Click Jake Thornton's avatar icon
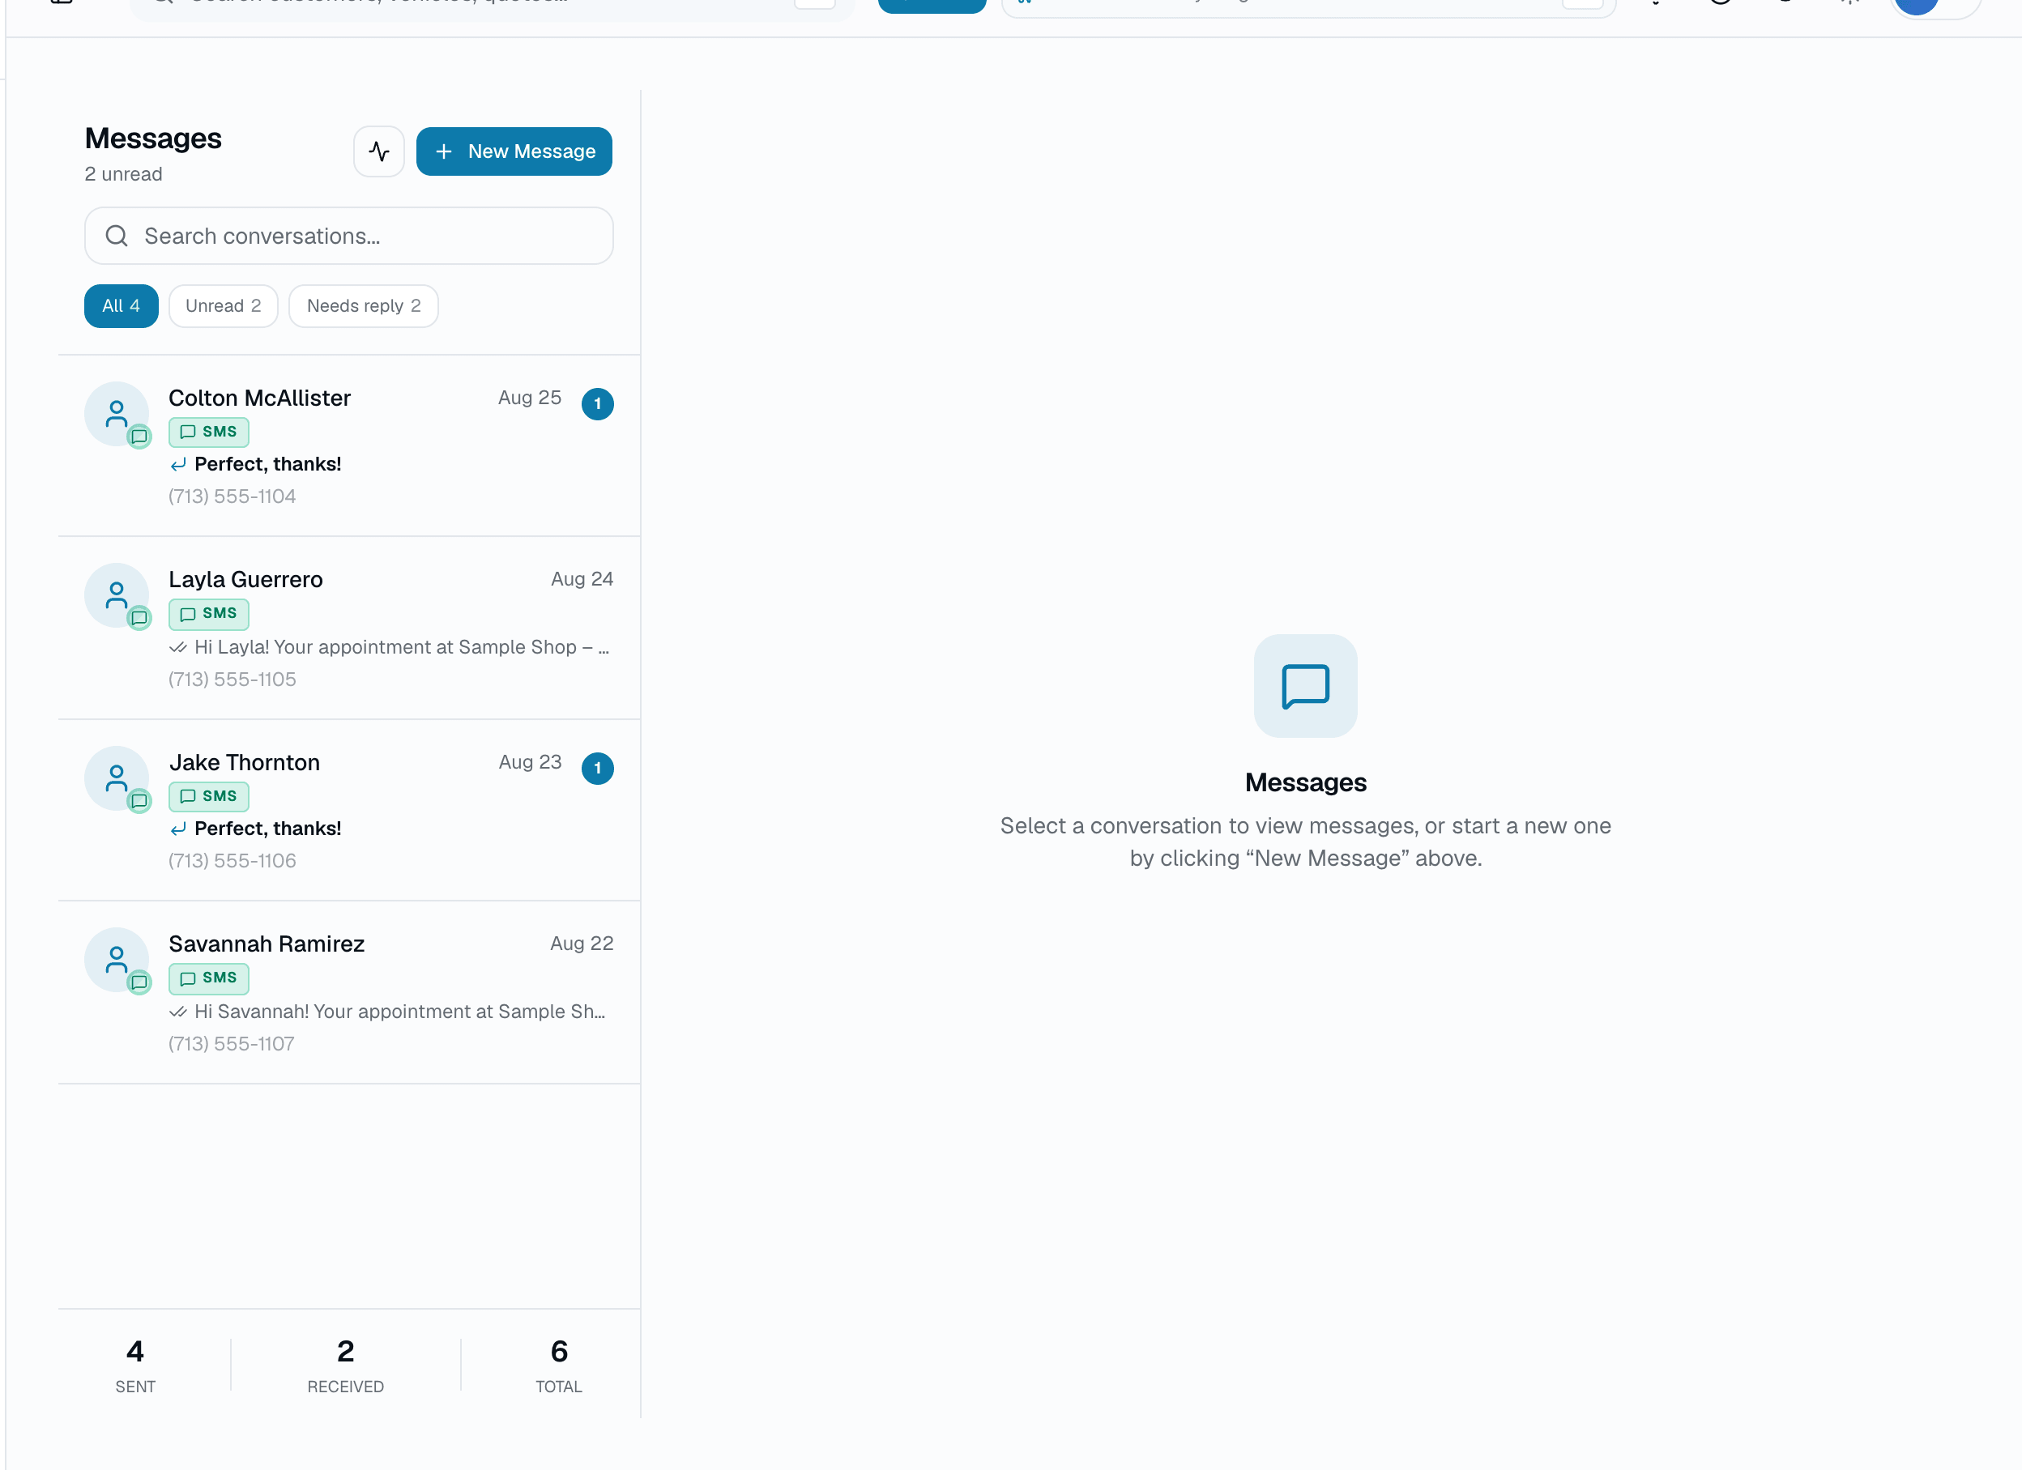This screenshot has height=1470, width=2022. point(117,778)
